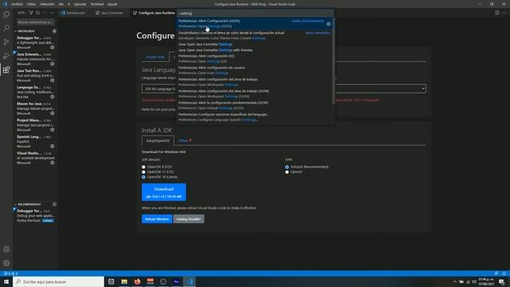Image resolution: width=510 pixels, height=287 pixels.
Task: Click the command palette list scrollbar
Action: [334, 61]
